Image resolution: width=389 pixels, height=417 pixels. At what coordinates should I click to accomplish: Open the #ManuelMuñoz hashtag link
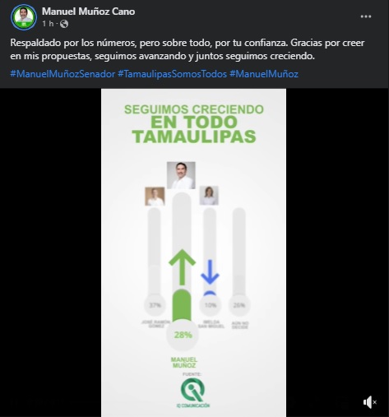[264, 74]
